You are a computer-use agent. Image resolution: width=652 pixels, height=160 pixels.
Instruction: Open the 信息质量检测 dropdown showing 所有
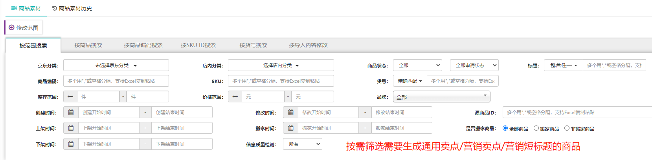click(304, 144)
